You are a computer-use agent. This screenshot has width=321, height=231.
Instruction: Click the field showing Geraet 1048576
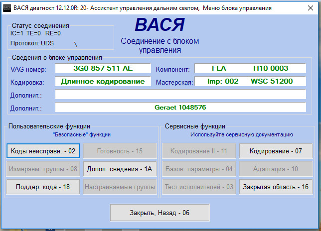point(180,107)
